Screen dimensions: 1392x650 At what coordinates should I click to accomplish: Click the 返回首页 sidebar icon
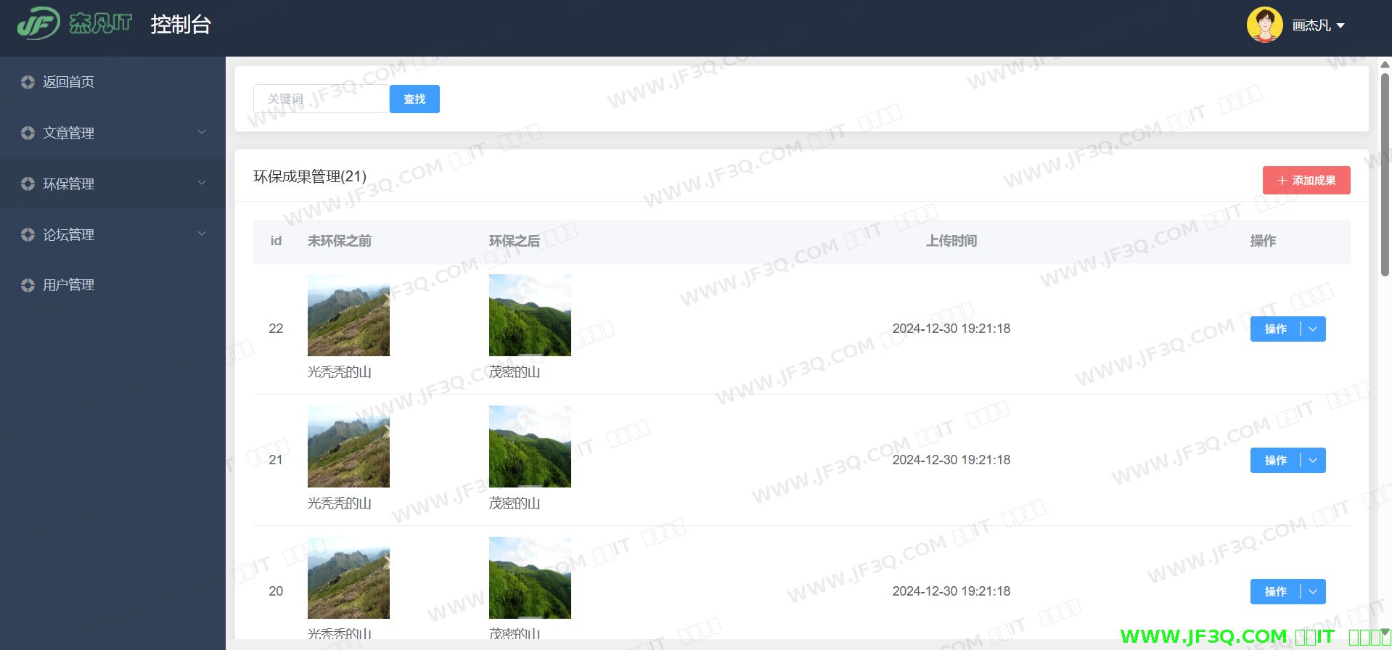(x=28, y=82)
